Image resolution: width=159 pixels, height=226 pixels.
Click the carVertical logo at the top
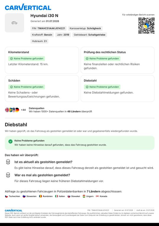coord(28,7)
